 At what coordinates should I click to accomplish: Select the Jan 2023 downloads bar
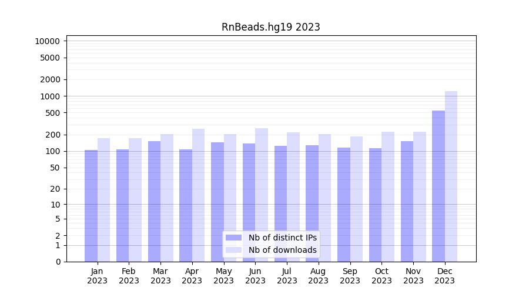[103, 200]
